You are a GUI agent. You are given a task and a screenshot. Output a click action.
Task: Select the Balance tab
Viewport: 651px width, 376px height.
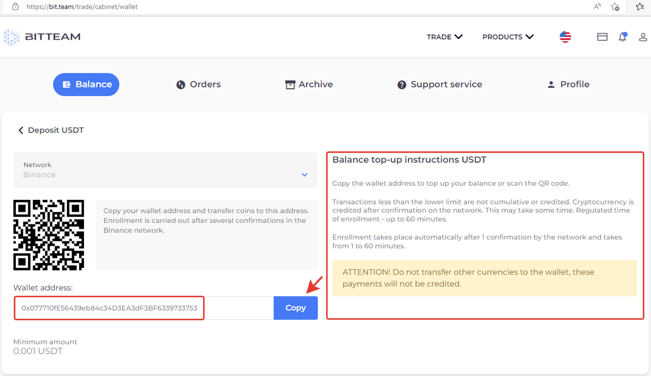(x=86, y=84)
